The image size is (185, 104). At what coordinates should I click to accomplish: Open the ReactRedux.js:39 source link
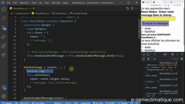[169, 85]
